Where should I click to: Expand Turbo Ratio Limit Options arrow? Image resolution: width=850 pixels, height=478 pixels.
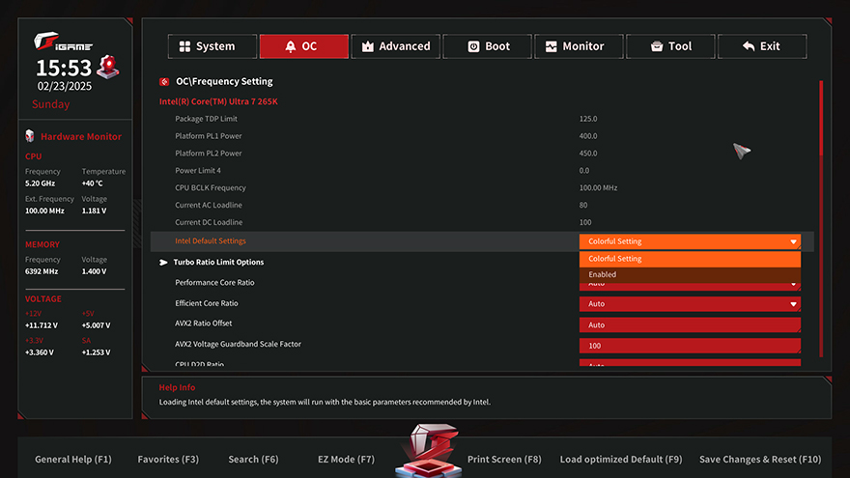pyautogui.click(x=163, y=263)
